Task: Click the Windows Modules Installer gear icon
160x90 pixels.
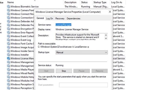Action: coord(8,80)
